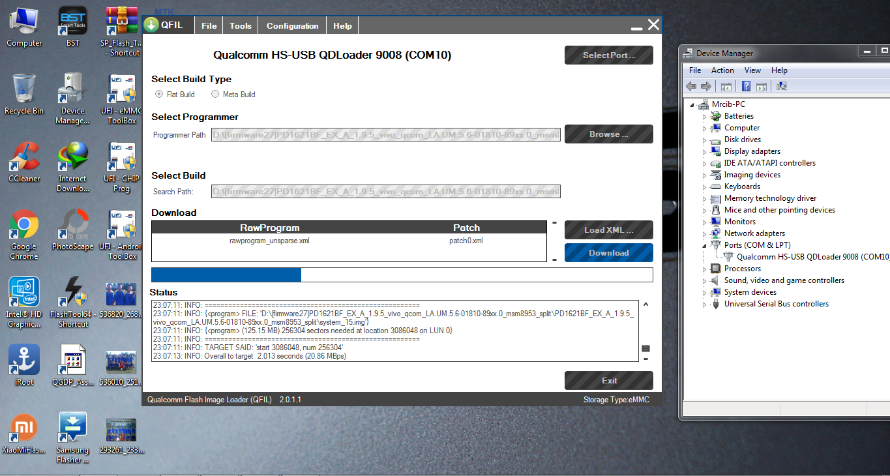Launch FlashTool64 shortcut
The width and height of the screenshot is (890, 476).
click(73, 303)
